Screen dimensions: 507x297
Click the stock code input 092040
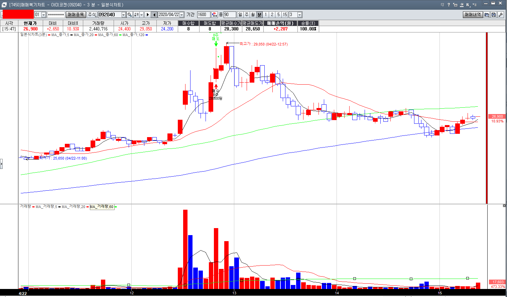110,15
